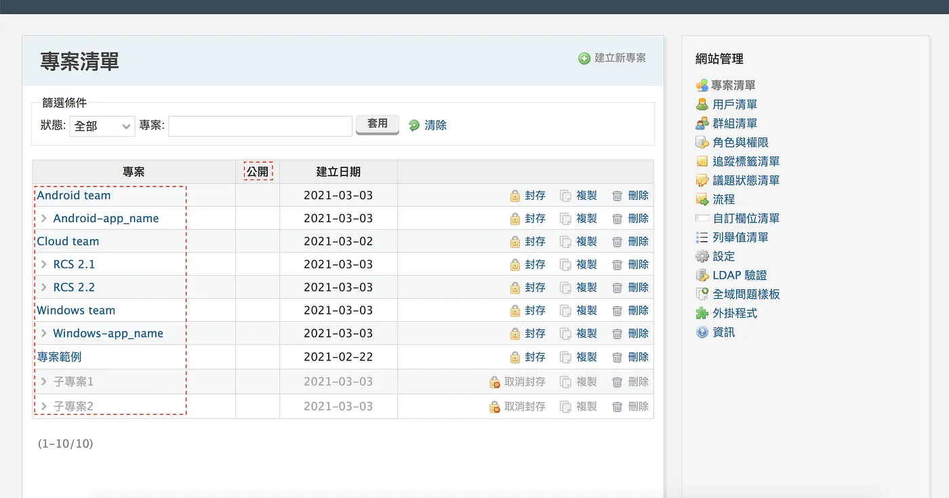Click 封存 in the 專案範例 row
Viewport: 949px width, 498px height.
(x=536, y=357)
